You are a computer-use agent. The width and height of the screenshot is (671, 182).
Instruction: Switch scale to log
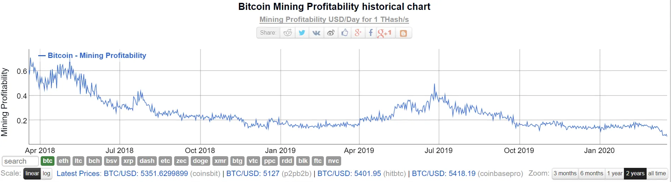(46, 174)
